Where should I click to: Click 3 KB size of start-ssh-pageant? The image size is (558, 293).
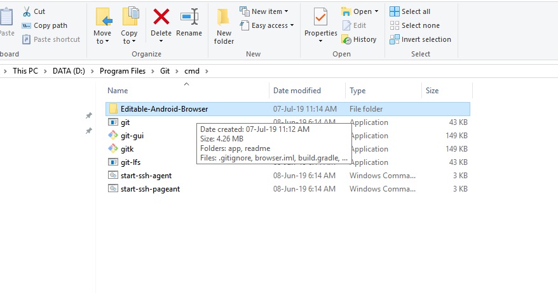(x=460, y=189)
